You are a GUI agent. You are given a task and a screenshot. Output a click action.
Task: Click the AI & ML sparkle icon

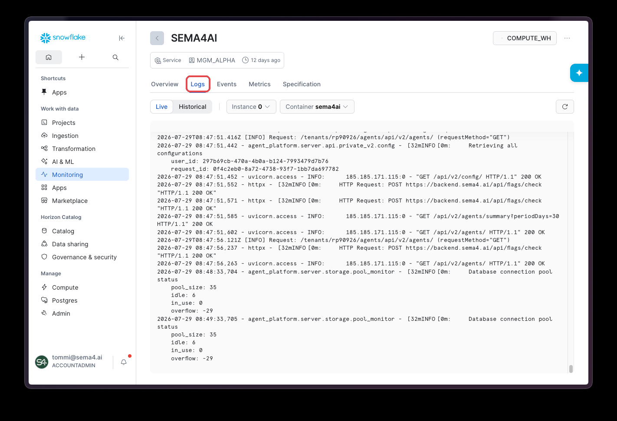44,161
